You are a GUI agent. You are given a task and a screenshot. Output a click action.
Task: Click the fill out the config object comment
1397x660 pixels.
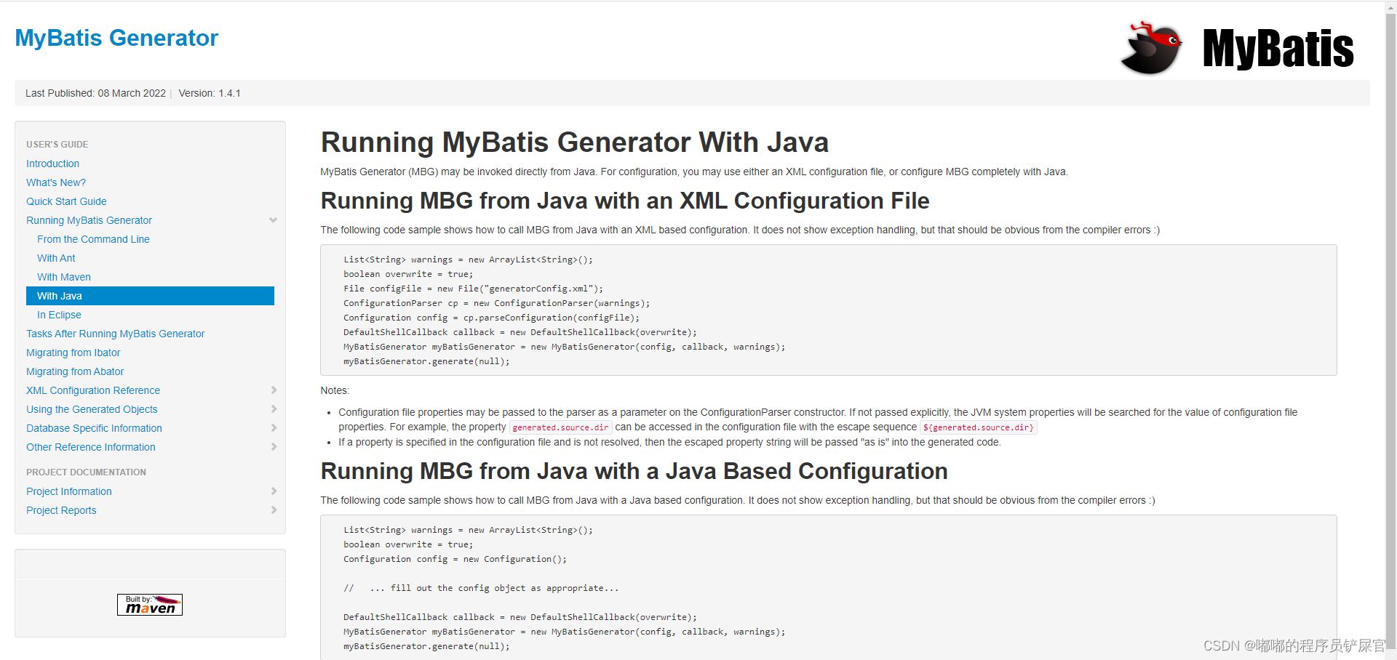click(x=481, y=588)
